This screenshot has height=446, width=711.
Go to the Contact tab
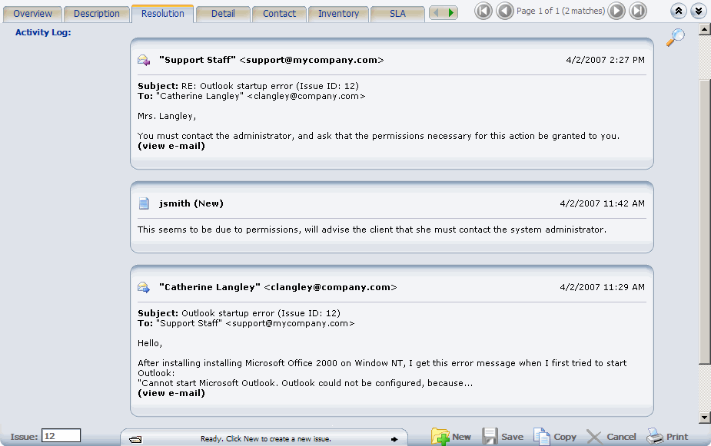pos(279,14)
